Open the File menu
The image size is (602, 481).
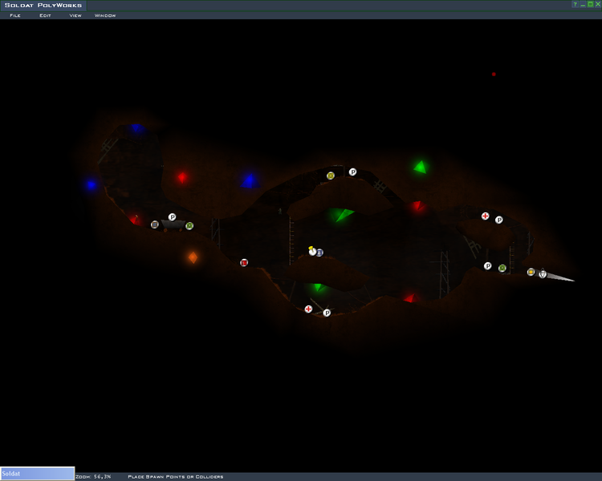[x=15, y=15]
